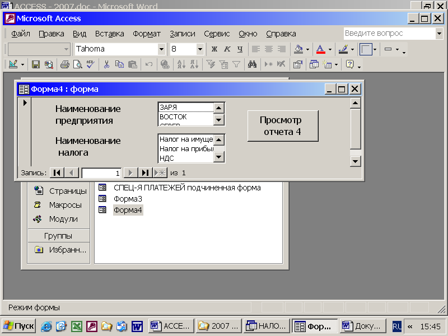Open the font size 8 dropdown
Screen dimensions: 448x336
click(x=200, y=49)
